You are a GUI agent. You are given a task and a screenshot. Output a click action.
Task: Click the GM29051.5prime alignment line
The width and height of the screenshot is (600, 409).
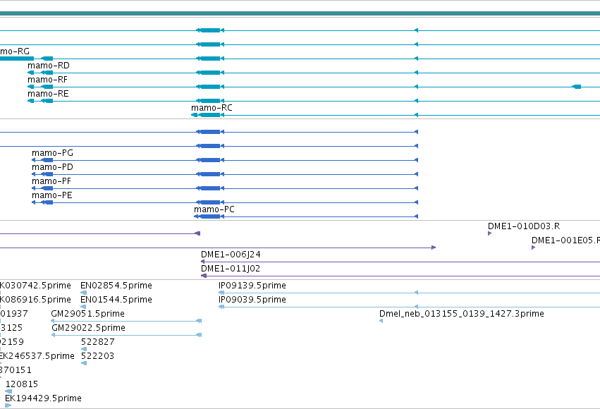pos(126,321)
